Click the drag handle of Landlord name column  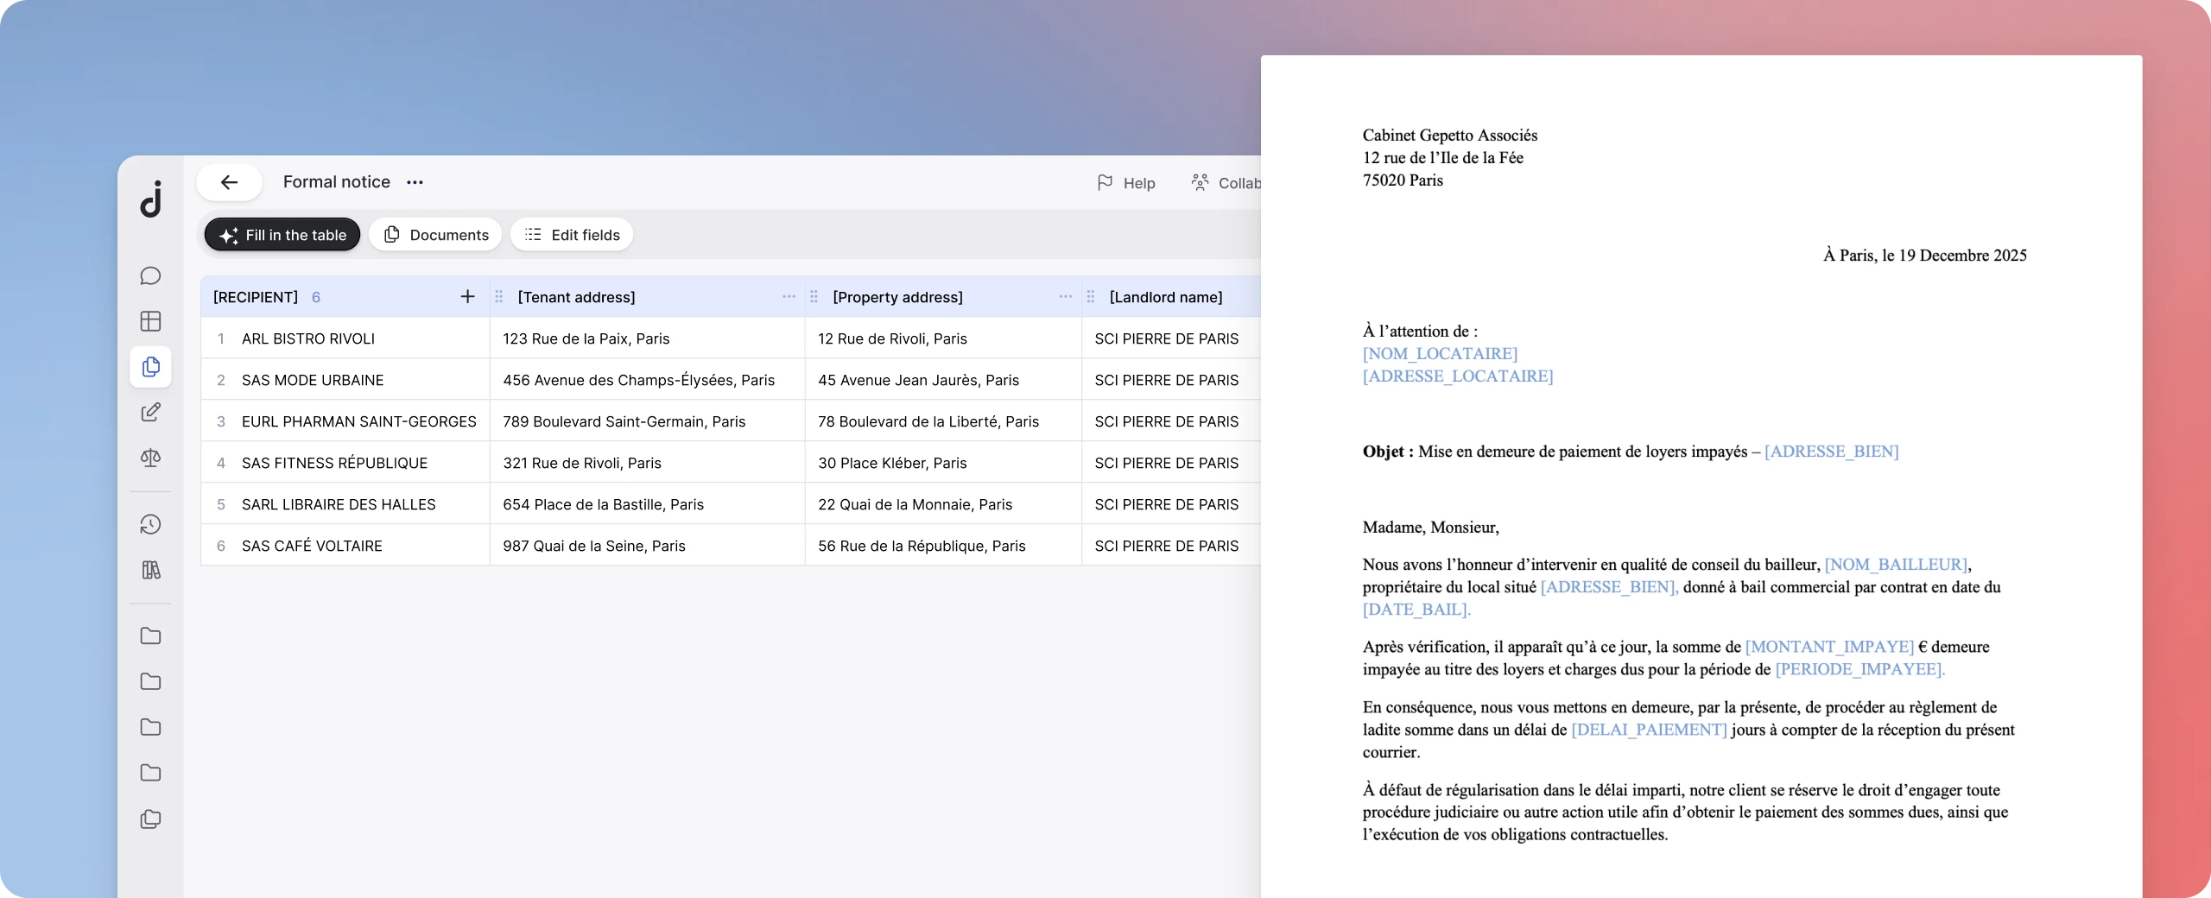click(1091, 296)
